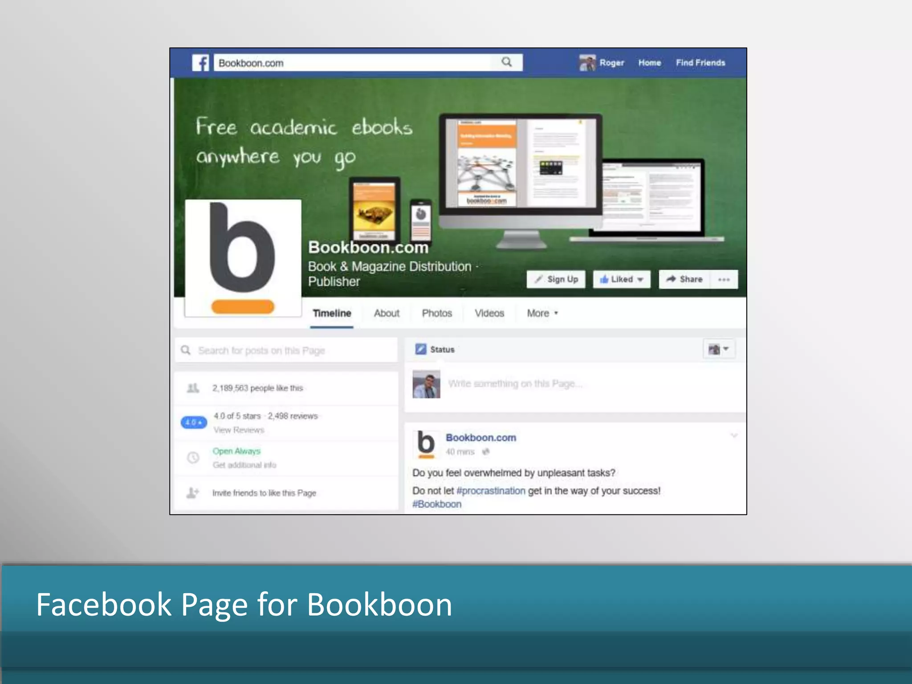
Task: Open the Liked dropdown button
Action: tap(622, 279)
